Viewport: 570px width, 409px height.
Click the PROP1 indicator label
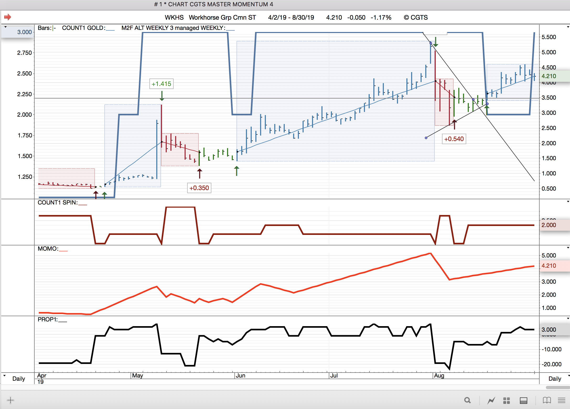tap(47, 319)
